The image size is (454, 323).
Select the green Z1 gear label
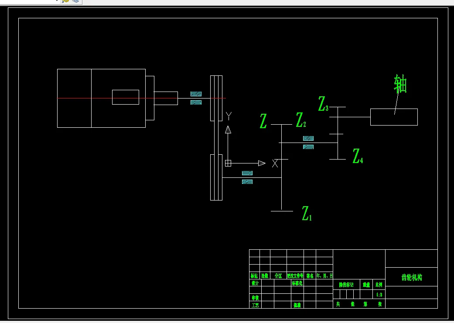307,214
